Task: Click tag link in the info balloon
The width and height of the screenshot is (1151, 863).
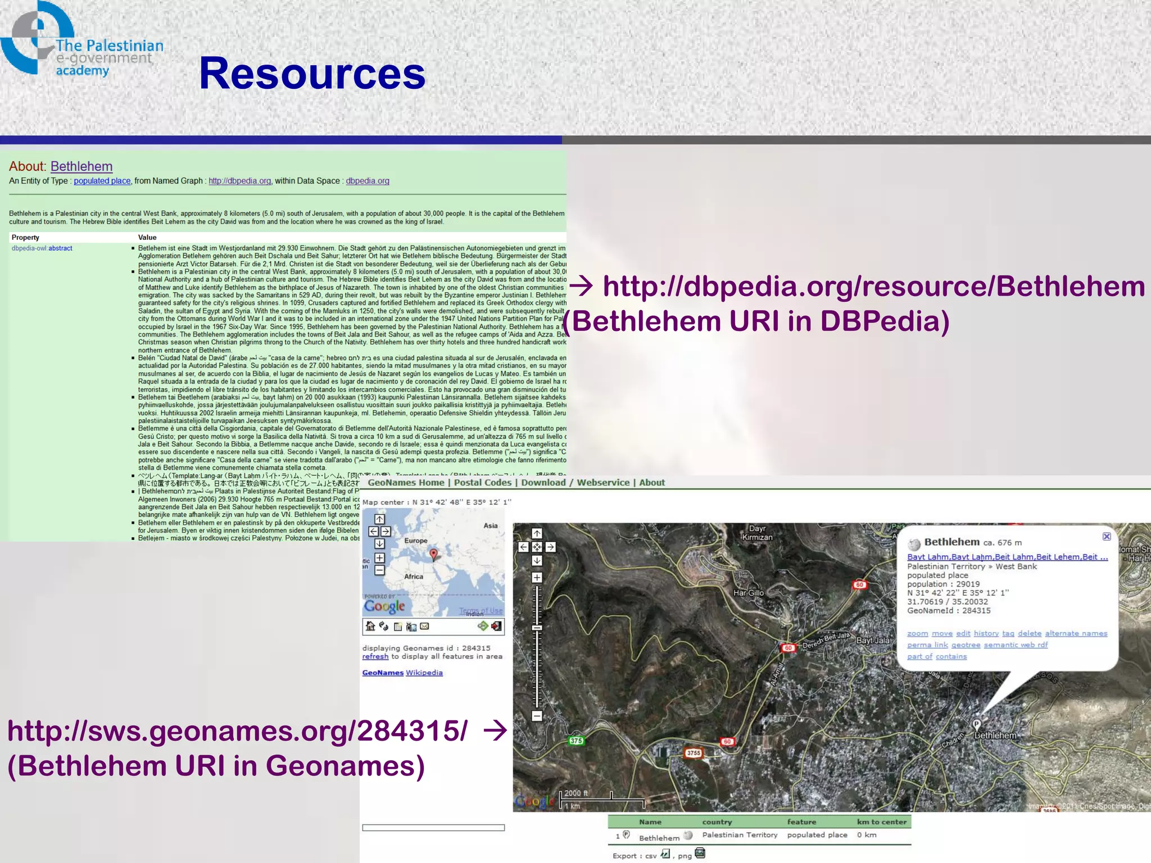Action: 1008,633
